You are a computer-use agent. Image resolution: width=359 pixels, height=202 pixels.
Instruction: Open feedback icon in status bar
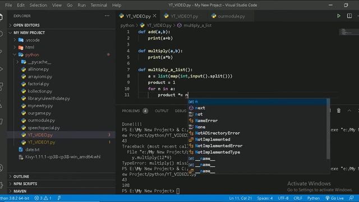coord(352,198)
